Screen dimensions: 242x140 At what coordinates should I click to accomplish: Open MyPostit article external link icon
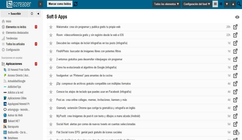[x=235, y=116]
